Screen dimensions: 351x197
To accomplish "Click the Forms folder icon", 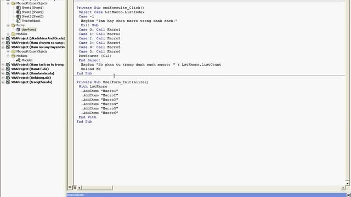I will pos(13,25).
